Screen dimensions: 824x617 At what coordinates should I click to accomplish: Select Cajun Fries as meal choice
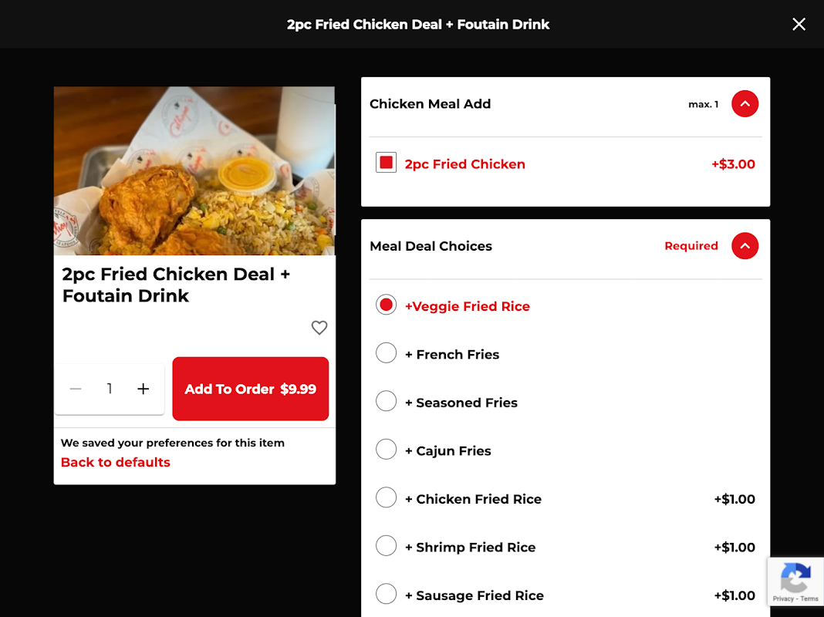(x=386, y=450)
